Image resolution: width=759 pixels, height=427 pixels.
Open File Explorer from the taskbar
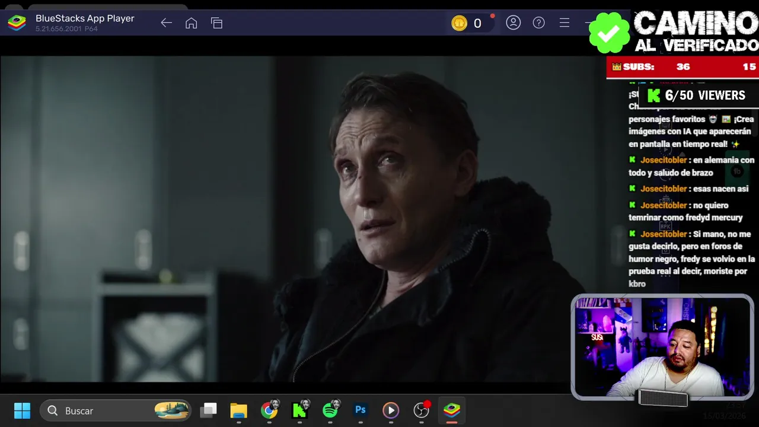tap(238, 410)
